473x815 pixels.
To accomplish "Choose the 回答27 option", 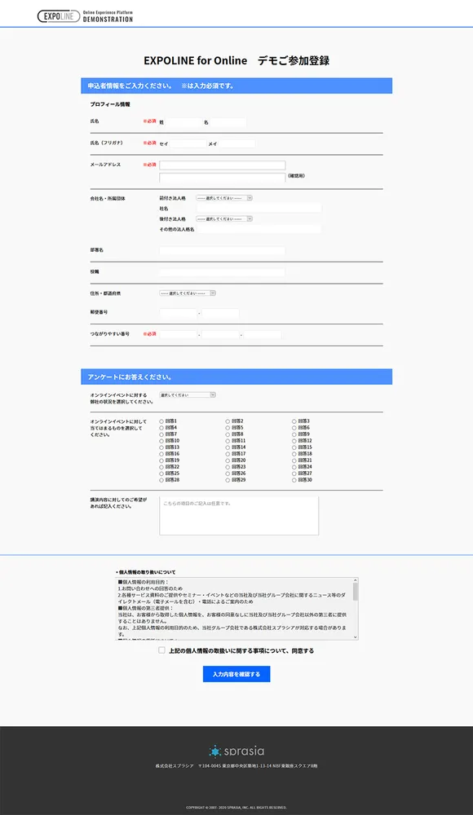I will (294, 474).
